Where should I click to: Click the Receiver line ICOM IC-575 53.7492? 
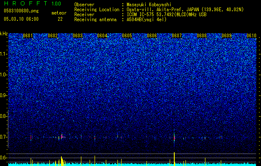pos(166,15)
